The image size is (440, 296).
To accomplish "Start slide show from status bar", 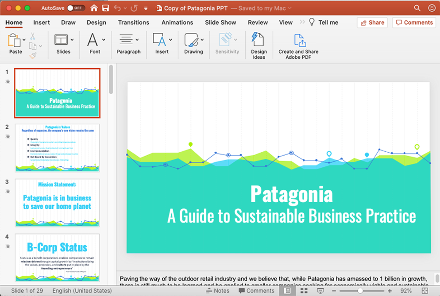I will point(320,291).
